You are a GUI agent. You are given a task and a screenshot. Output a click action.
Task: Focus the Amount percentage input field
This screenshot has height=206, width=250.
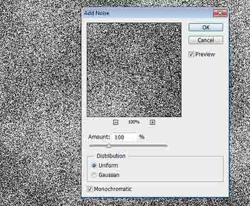coord(124,137)
